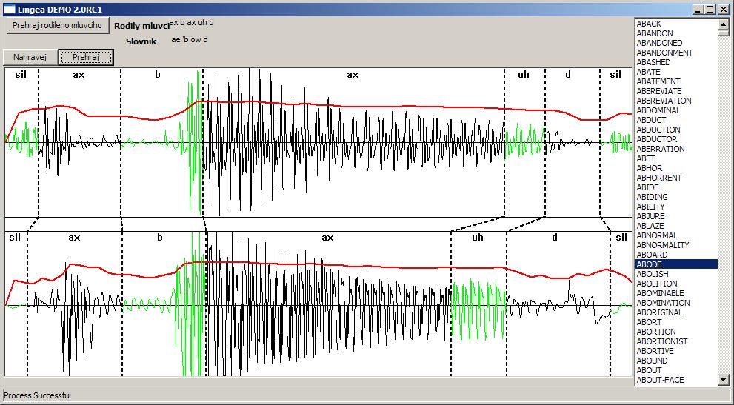This screenshot has height=405, width=734.
Task: Click the highlighted ABODE entry
Action: tap(676, 264)
